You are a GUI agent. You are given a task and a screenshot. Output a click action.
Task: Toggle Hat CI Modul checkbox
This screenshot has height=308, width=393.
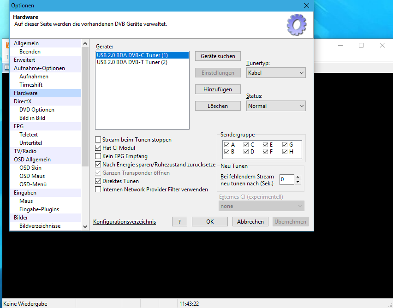click(98, 148)
